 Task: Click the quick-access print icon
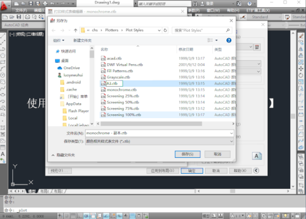point(45,4)
